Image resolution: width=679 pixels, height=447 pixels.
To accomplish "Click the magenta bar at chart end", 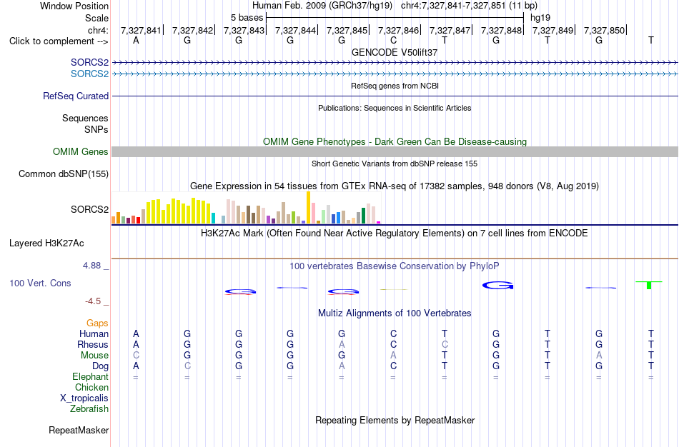I will [379, 222].
